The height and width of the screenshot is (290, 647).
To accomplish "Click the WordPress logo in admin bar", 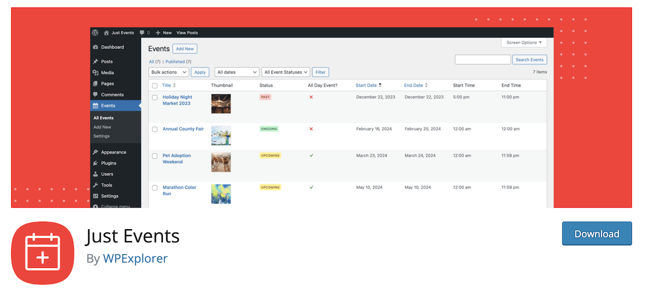I will point(95,33).
